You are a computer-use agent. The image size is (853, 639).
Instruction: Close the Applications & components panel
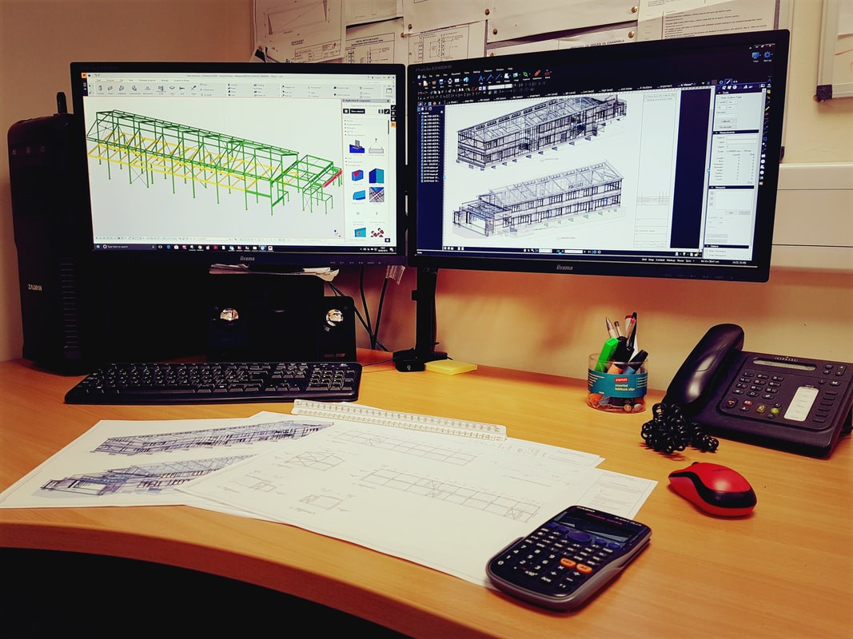tap(388, 101)
